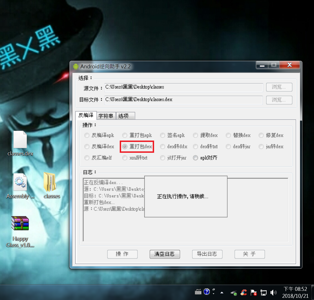Select the 反汇编elf radio button
The width and height of the screenshot is (314, 300).
(x=98, y=158)
